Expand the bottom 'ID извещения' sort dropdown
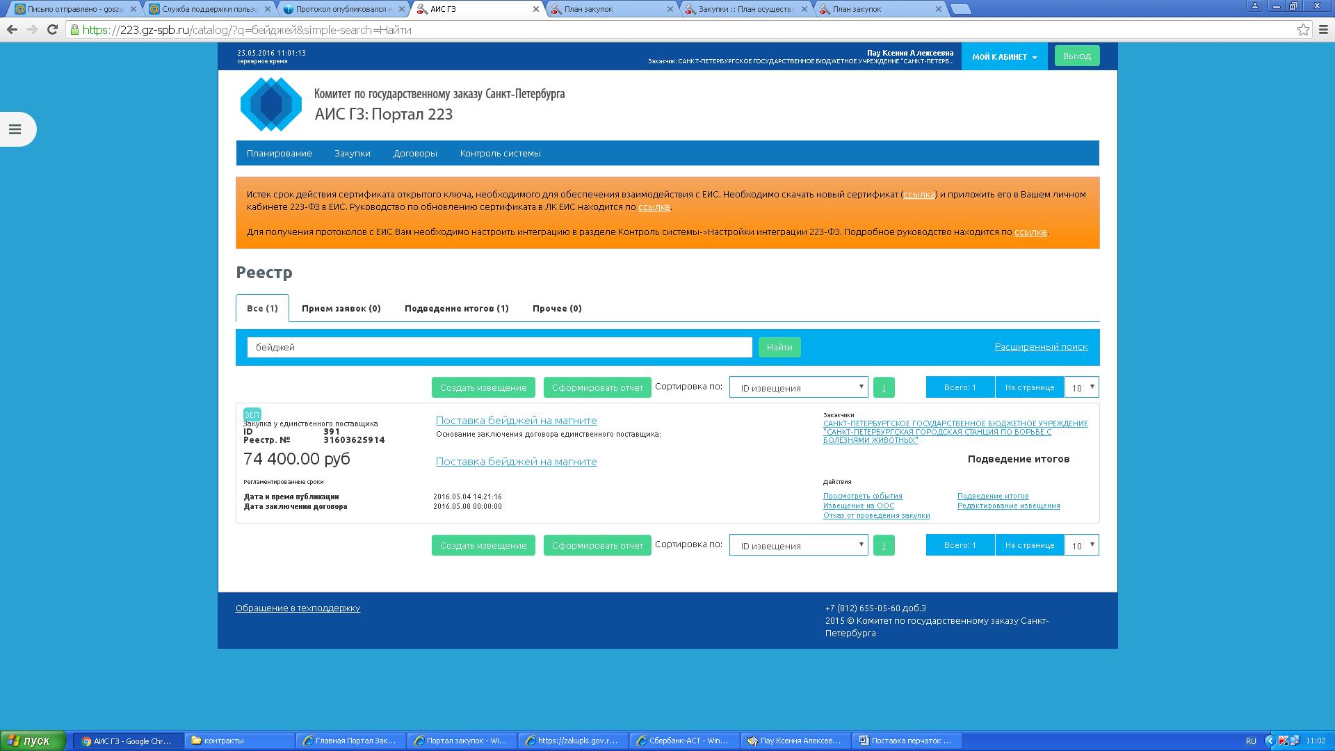The image size is (1335, 751). pos(798,546)
